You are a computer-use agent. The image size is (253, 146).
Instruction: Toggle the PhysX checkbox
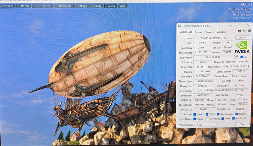click(223, 118)
